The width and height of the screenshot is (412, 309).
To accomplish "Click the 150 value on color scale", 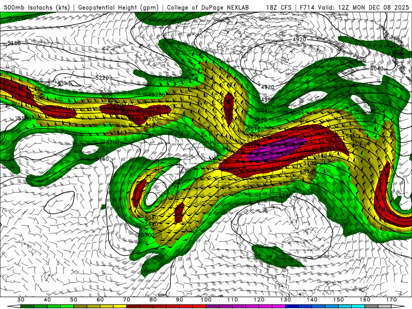I will [x=338, y=300].
